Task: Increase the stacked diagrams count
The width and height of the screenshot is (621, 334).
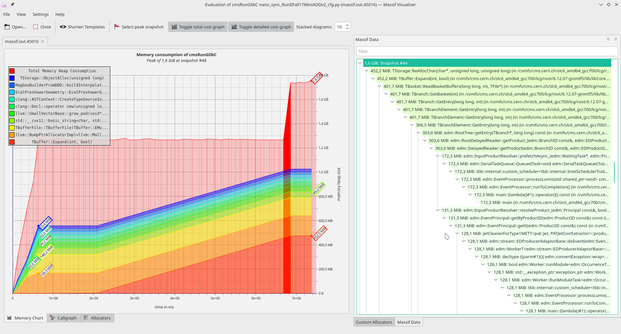Action: pos(347,25)
